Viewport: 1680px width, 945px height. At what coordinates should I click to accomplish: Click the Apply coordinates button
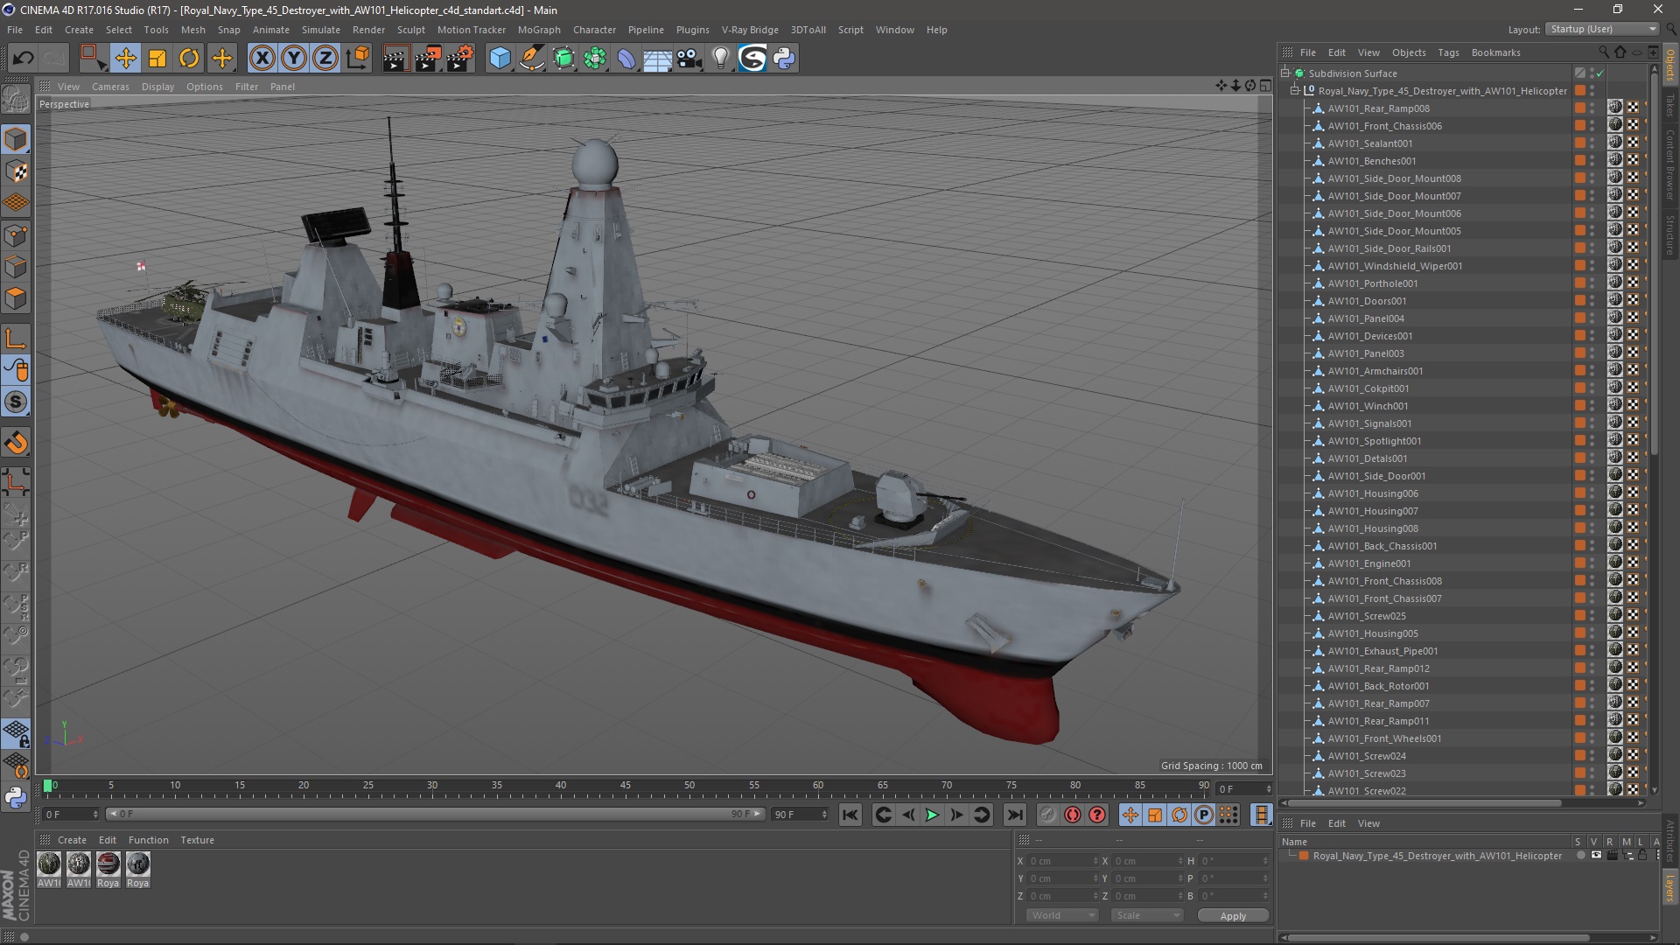[1233, 916]
